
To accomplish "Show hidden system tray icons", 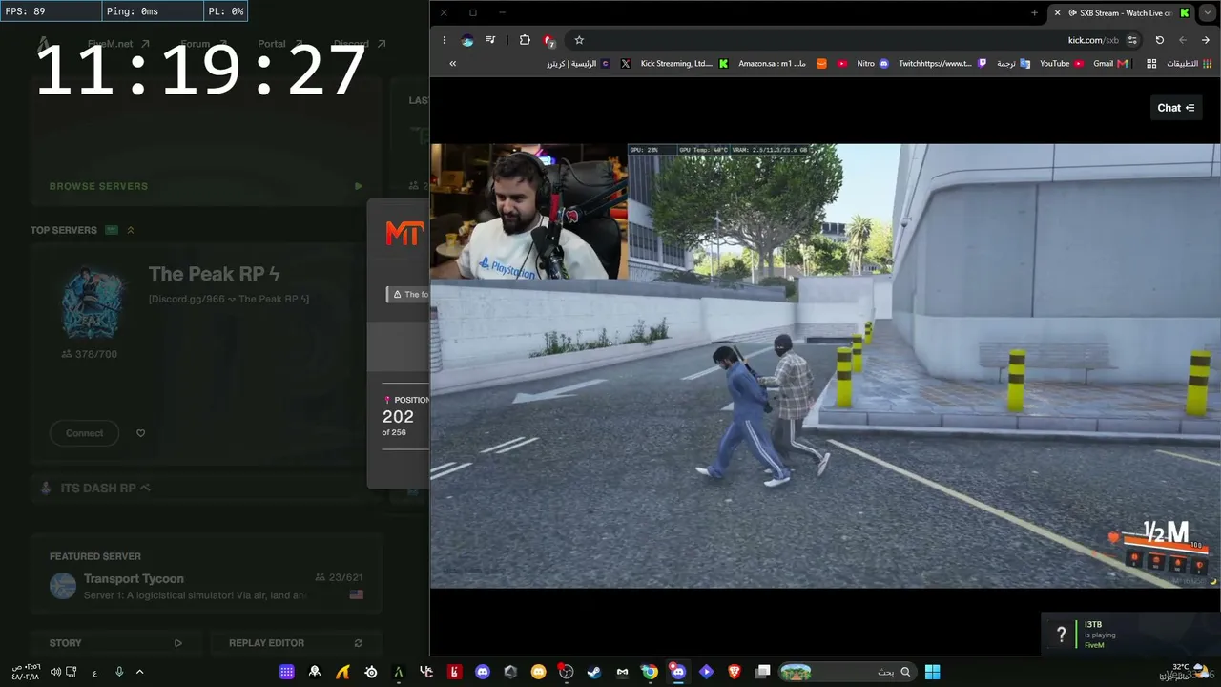I will point(139,672).
